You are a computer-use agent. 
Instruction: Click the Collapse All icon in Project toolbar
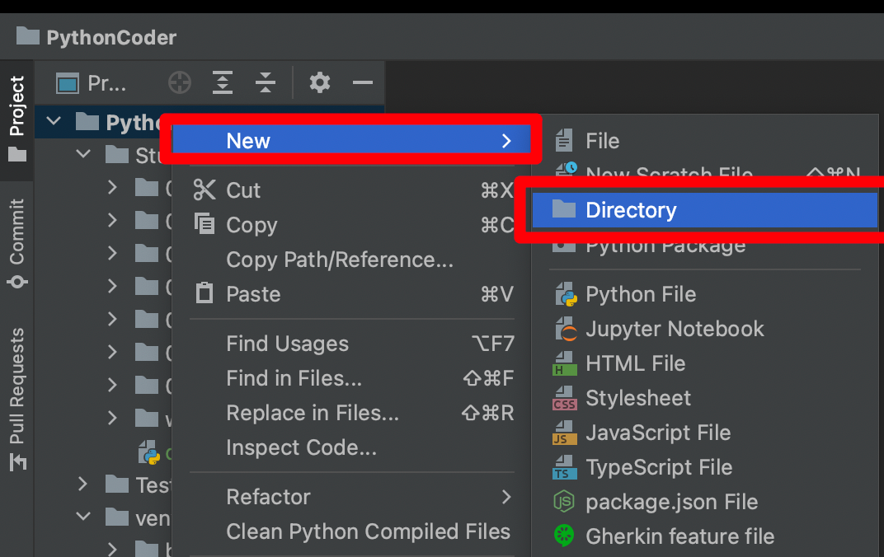pos(265,82)
